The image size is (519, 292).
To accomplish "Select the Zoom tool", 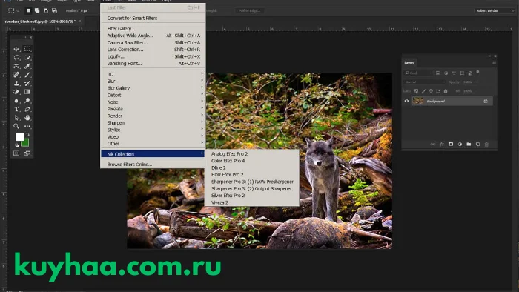I will tap(16, 126).
